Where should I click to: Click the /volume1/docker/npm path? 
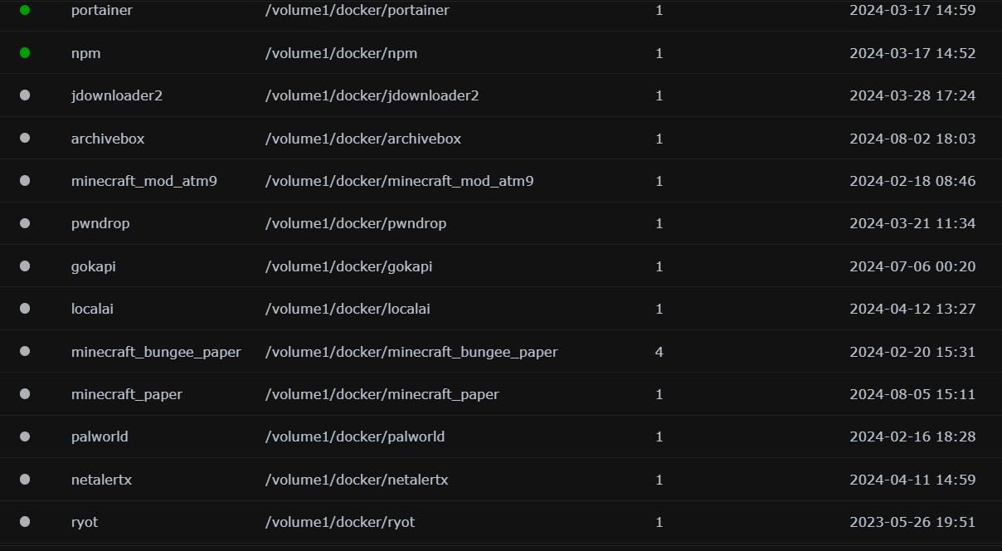342,53
